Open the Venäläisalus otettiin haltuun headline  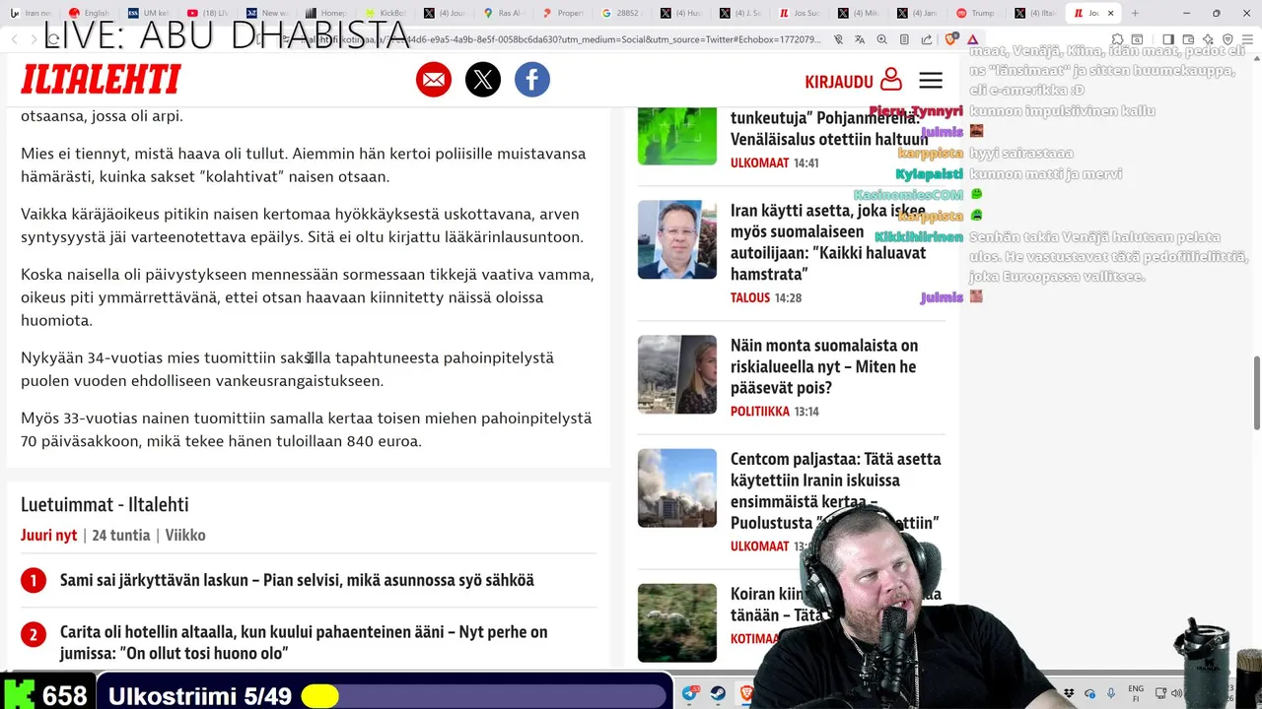[829, 128]
